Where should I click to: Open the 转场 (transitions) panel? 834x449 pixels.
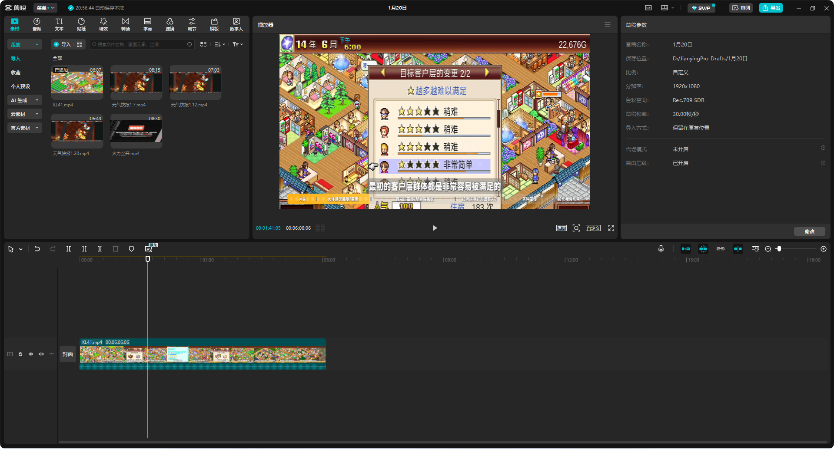126,24
